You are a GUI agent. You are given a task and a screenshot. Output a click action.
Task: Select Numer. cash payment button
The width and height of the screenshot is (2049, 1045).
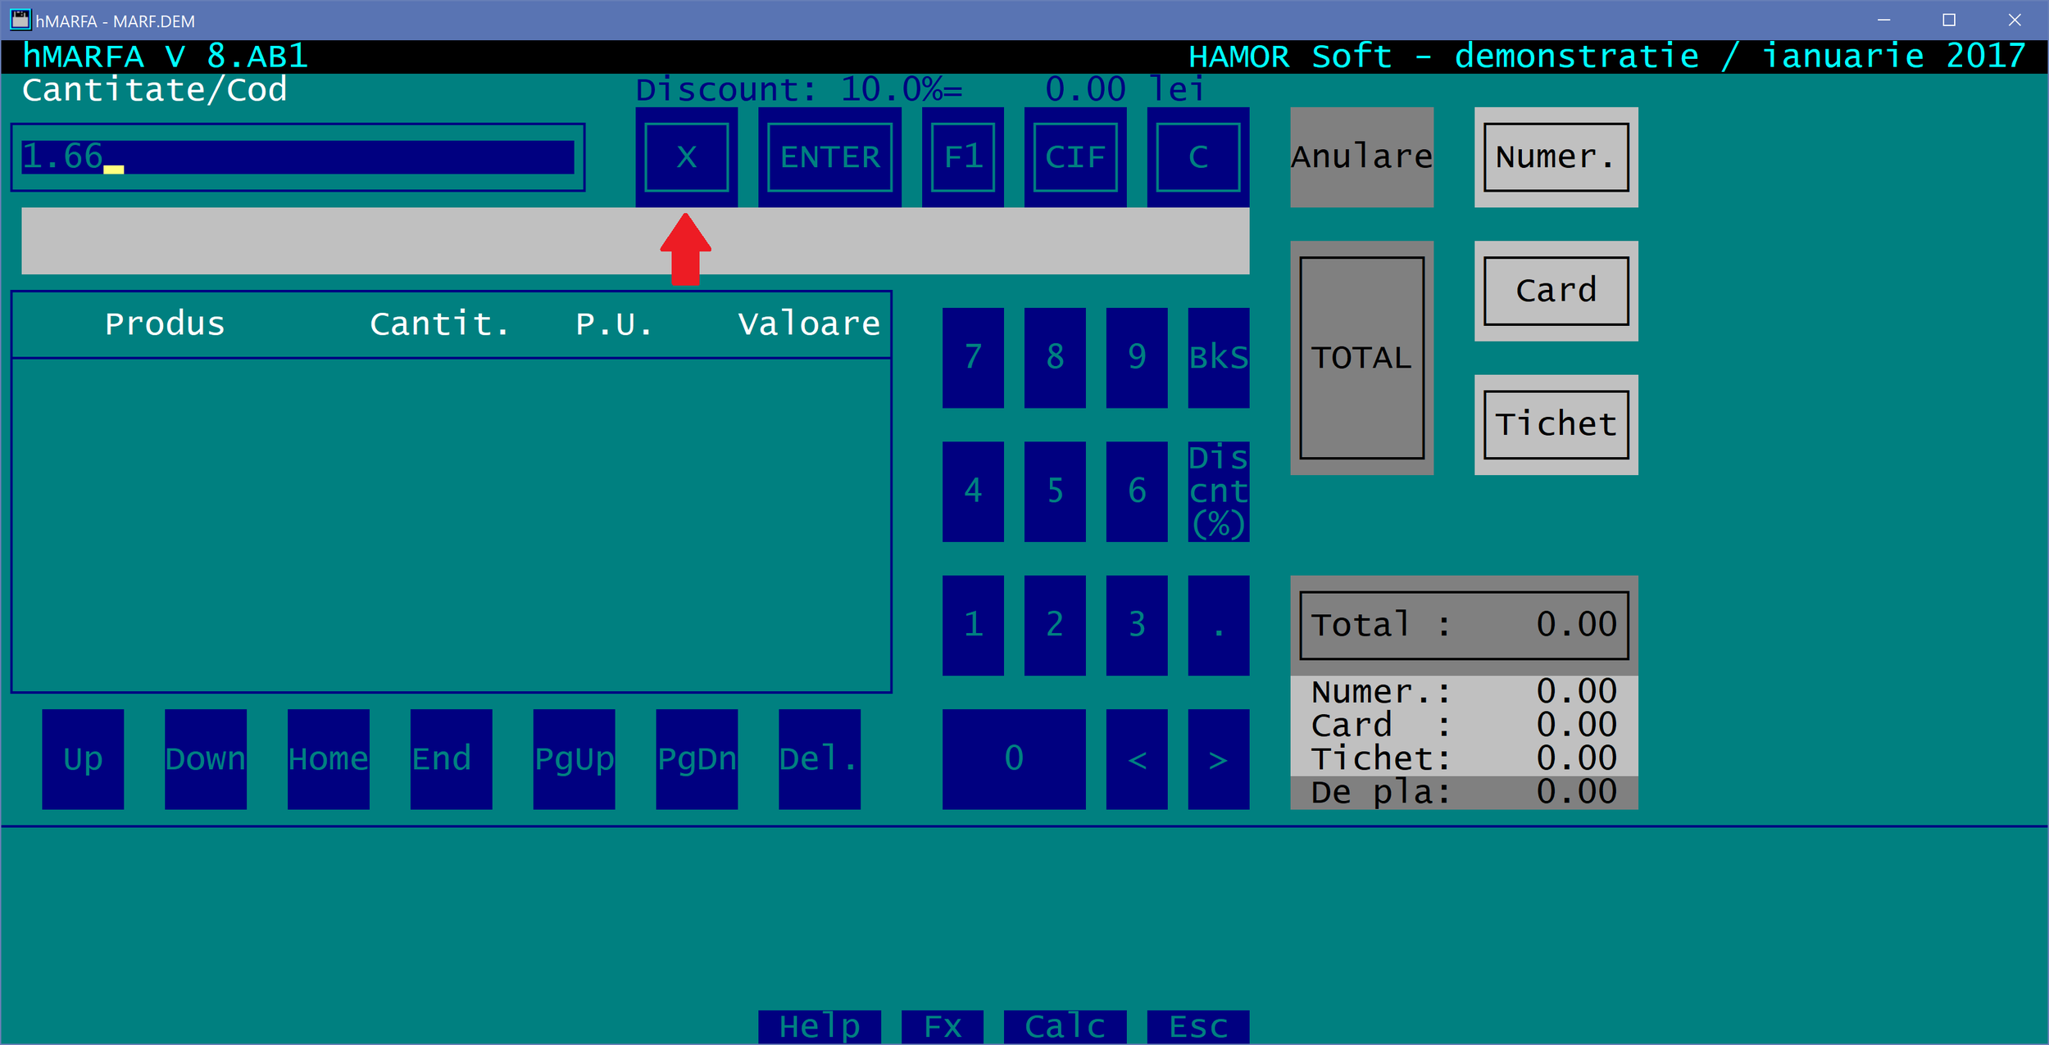[x=1556, y=157]
